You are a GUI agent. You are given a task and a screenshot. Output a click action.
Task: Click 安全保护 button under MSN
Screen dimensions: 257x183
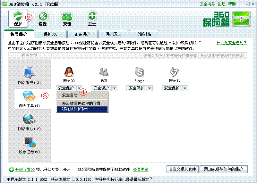101,88
